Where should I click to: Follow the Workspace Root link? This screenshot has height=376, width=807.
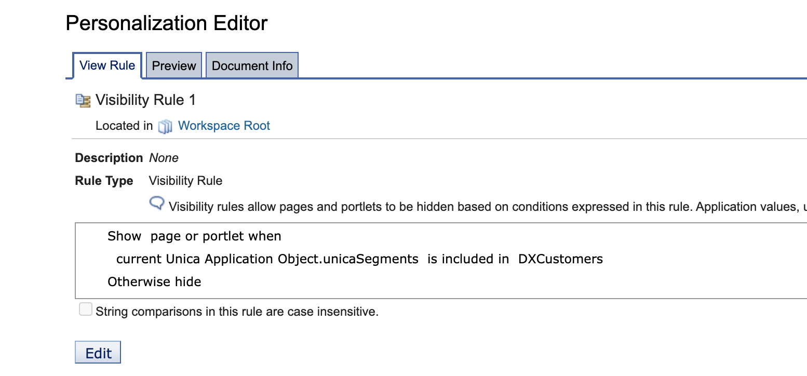[x=224, y=126]
